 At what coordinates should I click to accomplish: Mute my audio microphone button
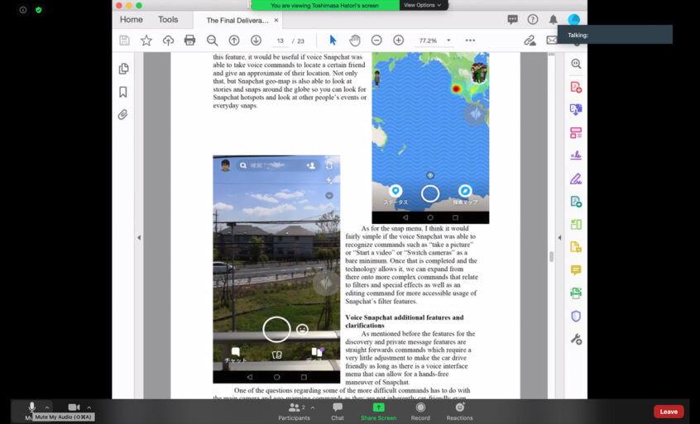point(31,407)
